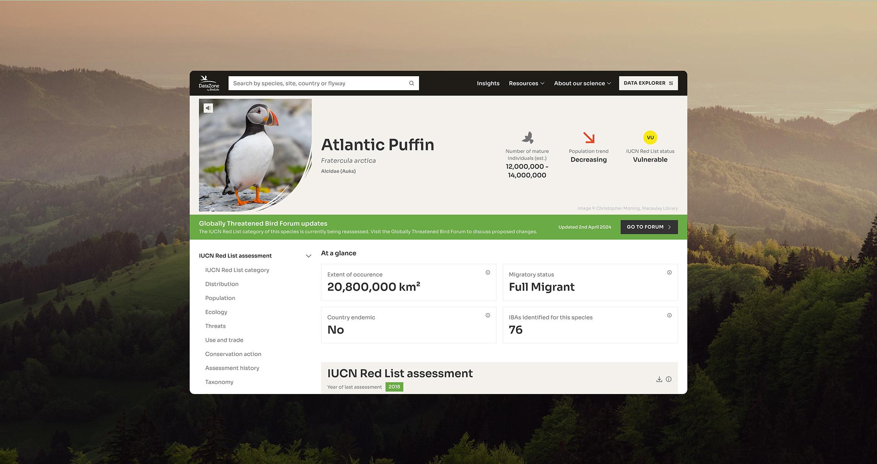This screenshot has width=877, height=464.
Task: Jump to the Threats section
Action: (x=215, y=326)
